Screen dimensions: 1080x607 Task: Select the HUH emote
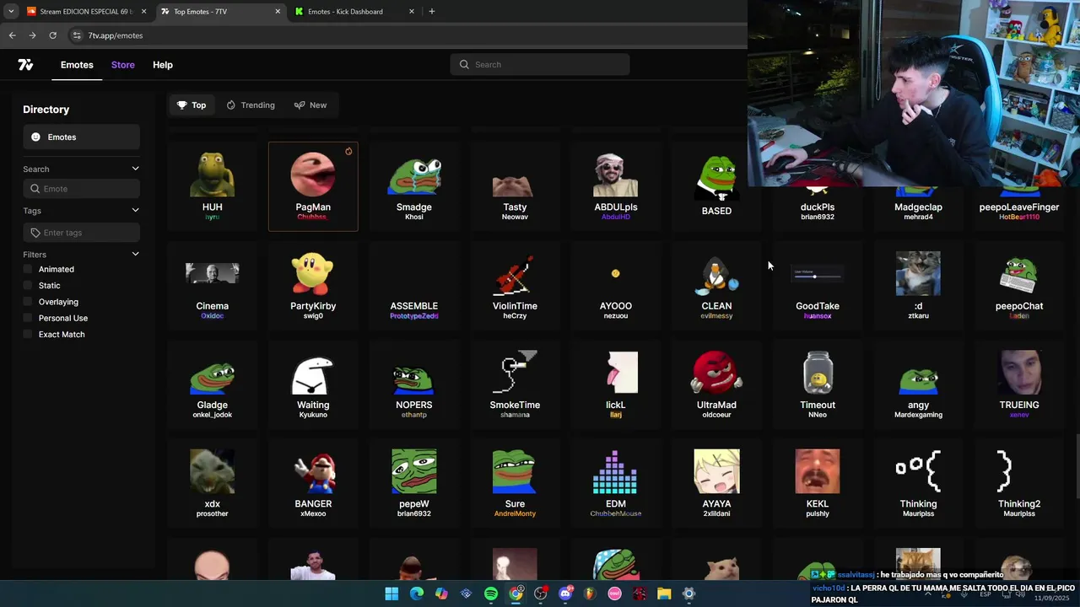[212, 186]
